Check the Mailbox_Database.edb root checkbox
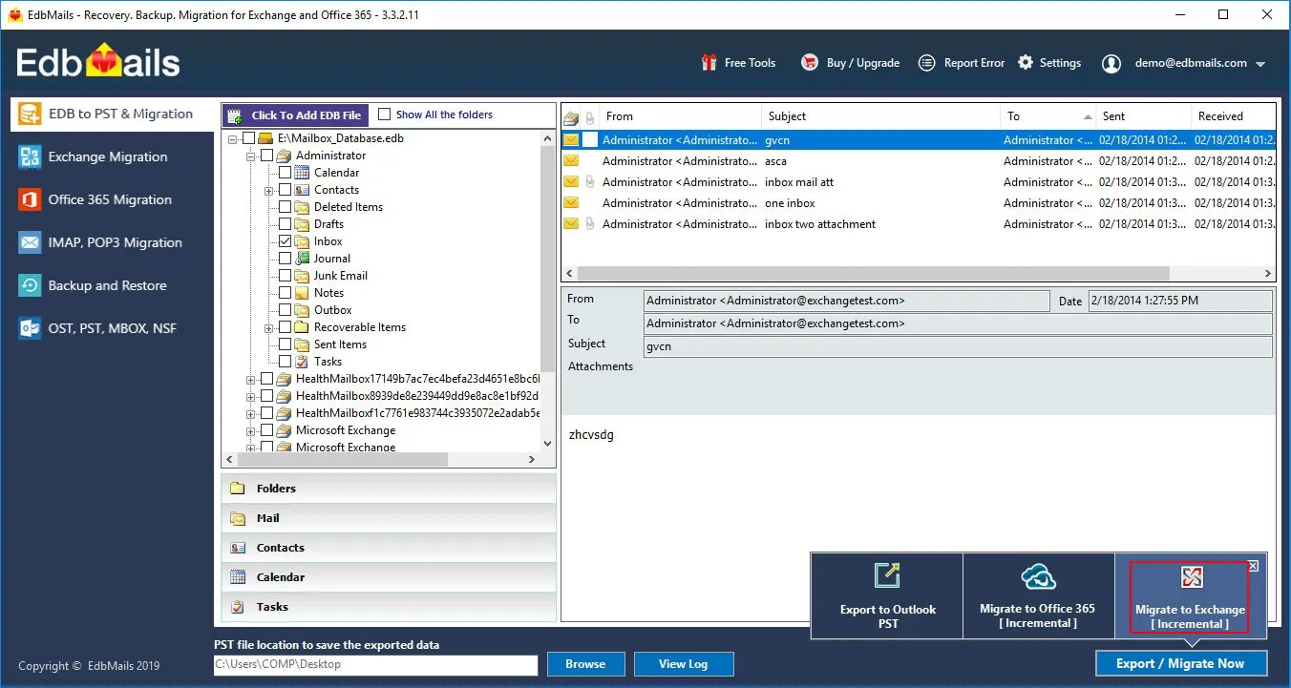Image resolution: width=1291 pixels, height=688 pixels. 249,138
